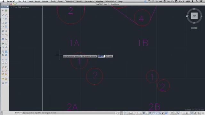The height and width of the screenshot is (115, 205).
Task: Expand the command line history arrow
Action: [119, 113]
